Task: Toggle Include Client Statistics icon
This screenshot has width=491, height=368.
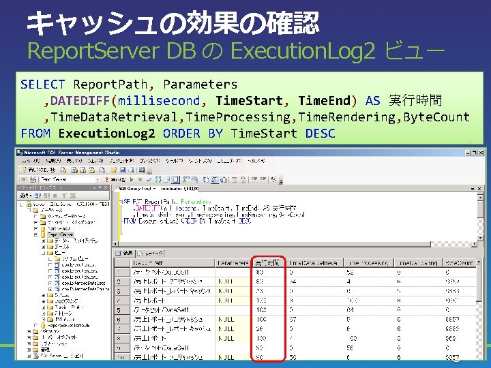Action: point(194,180)
